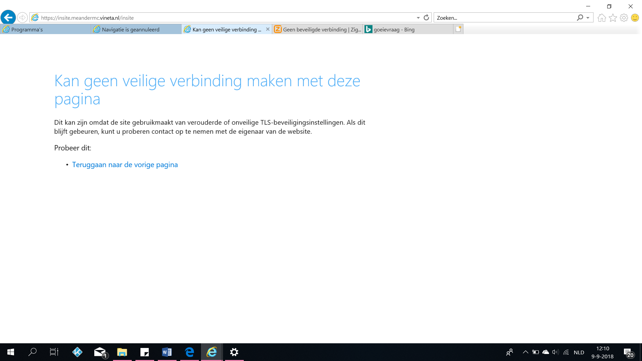Click the smiley feedback icon
Viewport: 642px width, 361px height.
pos(635,18)
